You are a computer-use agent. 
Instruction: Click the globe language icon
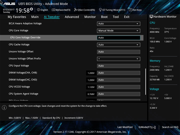tap(38, 10)
